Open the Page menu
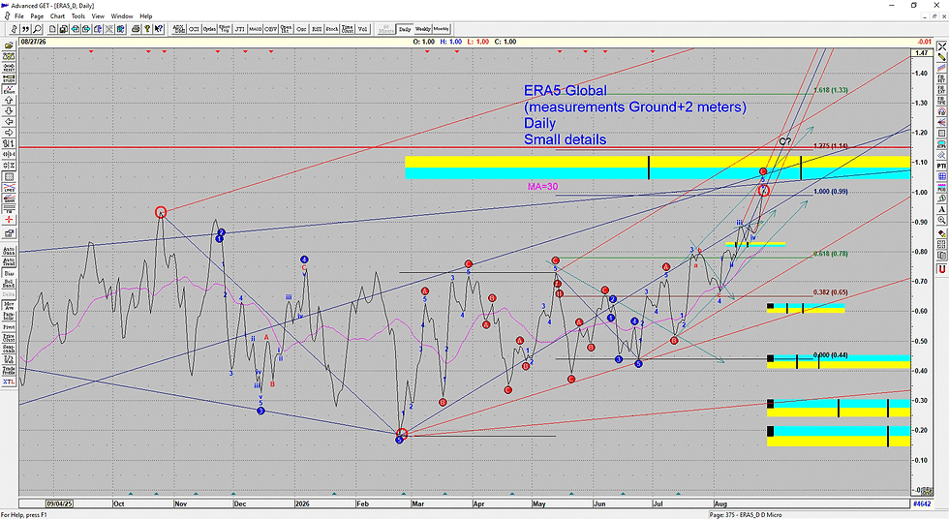This screenshot has height=519, width=949. click(37, 16)
